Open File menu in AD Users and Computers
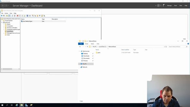The width and height of the screenshot is (190, 107). pyautogui.click(x=2, y=13)
